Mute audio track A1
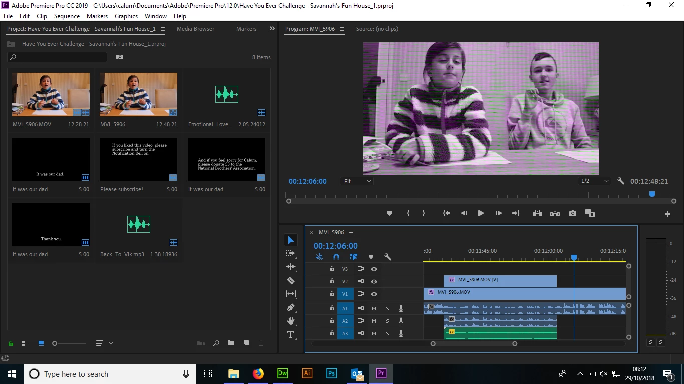Screen dimensions: 684x384 pyautogui.click(x=374, y=308)
